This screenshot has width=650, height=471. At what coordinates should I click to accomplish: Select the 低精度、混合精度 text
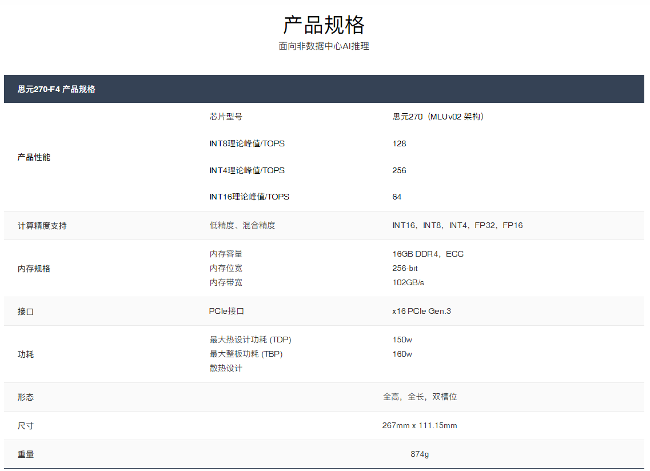[242, 225]
